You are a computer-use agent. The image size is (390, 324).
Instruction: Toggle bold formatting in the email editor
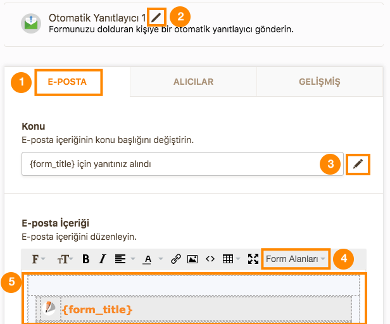tap(86, 259)
